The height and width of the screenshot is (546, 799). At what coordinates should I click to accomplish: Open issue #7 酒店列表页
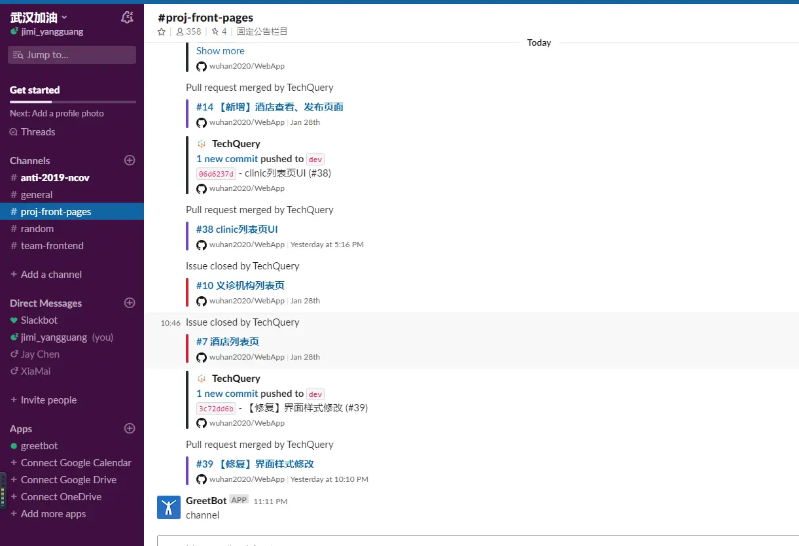228,341
